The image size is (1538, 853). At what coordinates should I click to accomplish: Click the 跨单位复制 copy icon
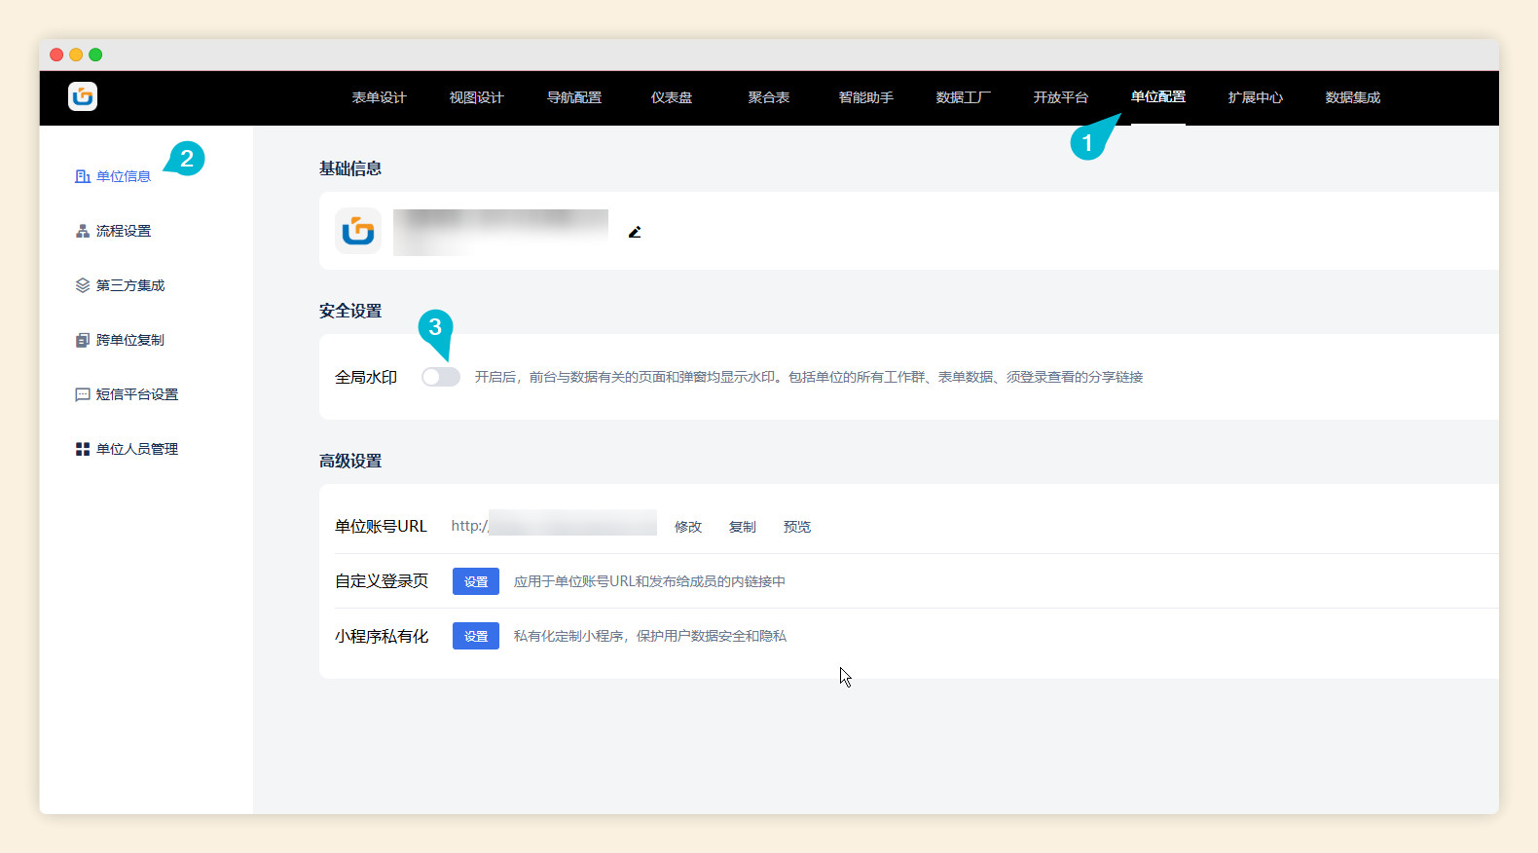point(83,340)
